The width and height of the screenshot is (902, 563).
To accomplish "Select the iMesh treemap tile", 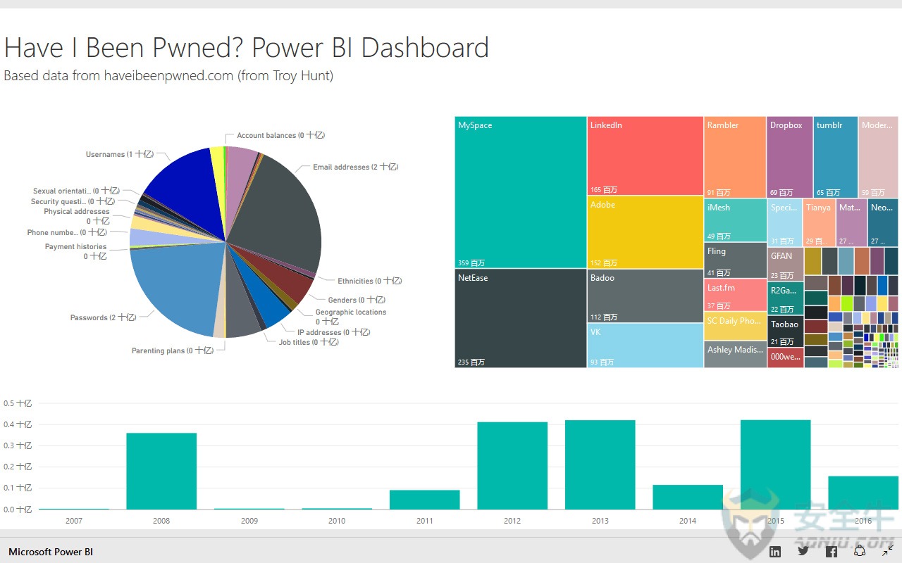I will tap(735, 220).
